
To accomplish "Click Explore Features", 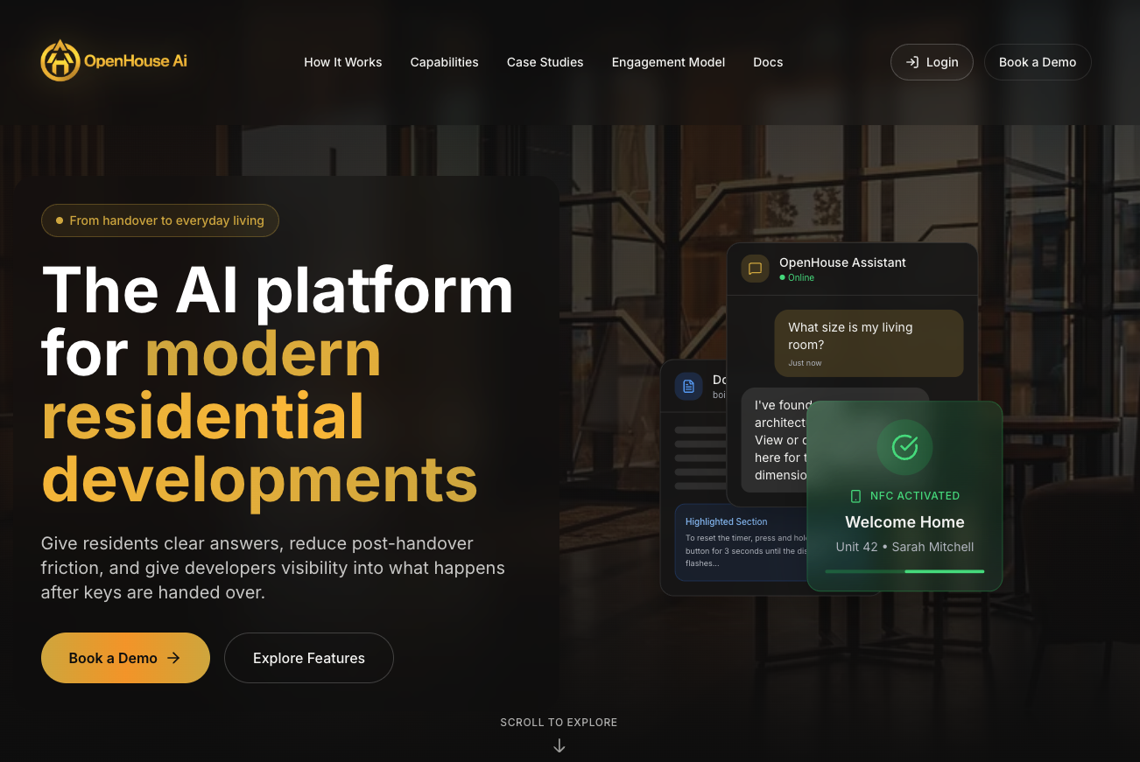I will click(308, 658).
